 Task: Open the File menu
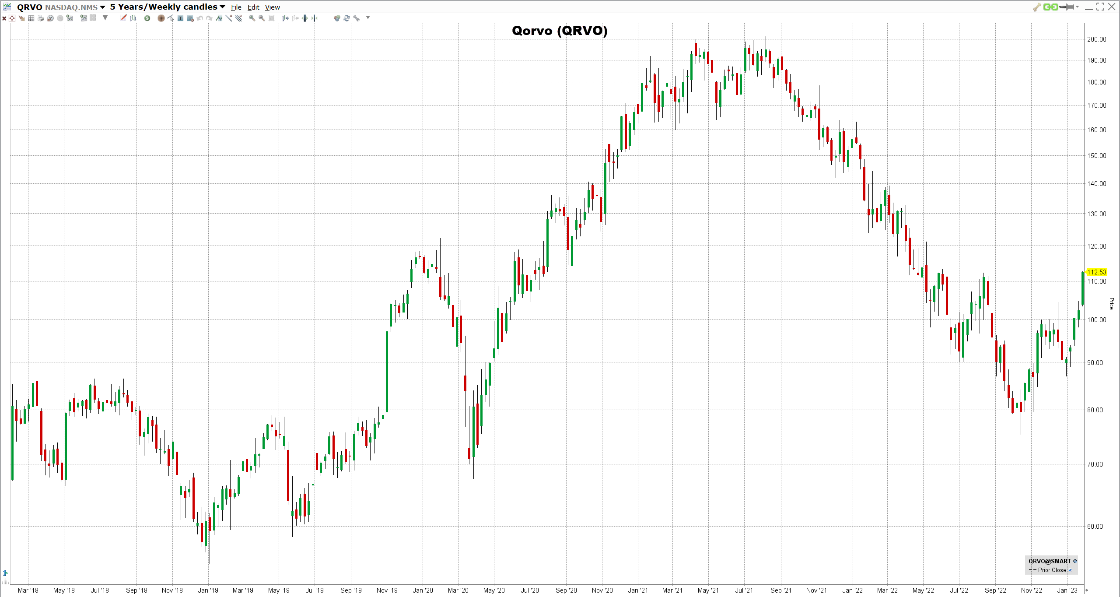pyautogui.click(x=236, y=7)
